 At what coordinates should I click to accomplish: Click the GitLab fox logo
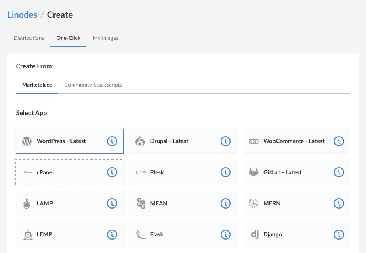pyautogui.click(x=253, y=172)
